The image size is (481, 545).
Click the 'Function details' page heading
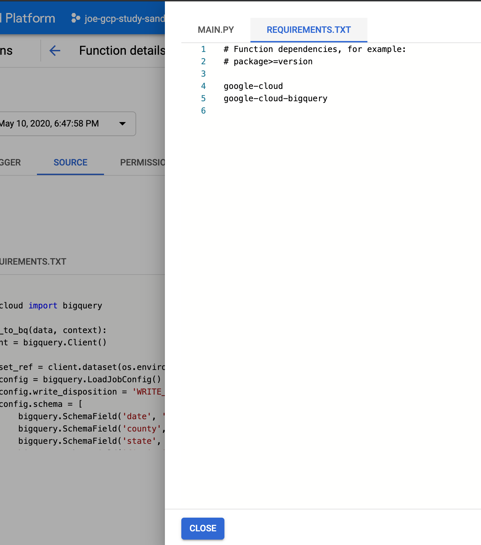(x=122, y=51)
